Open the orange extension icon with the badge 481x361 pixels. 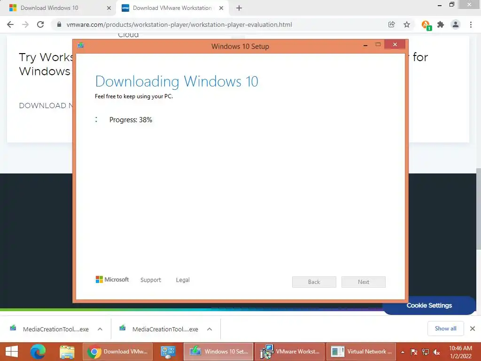coord(427,25)
